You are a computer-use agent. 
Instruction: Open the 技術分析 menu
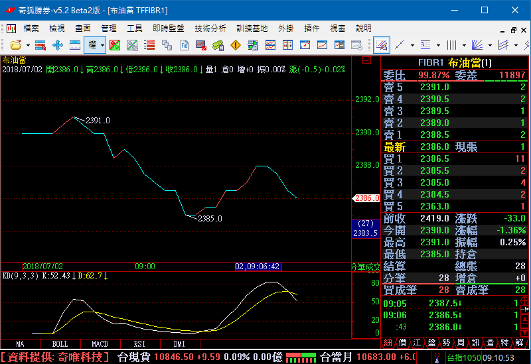[x=210, y=29]
